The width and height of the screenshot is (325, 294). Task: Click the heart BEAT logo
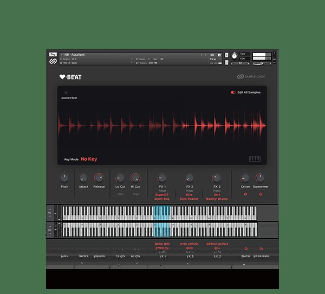(70, 77)
